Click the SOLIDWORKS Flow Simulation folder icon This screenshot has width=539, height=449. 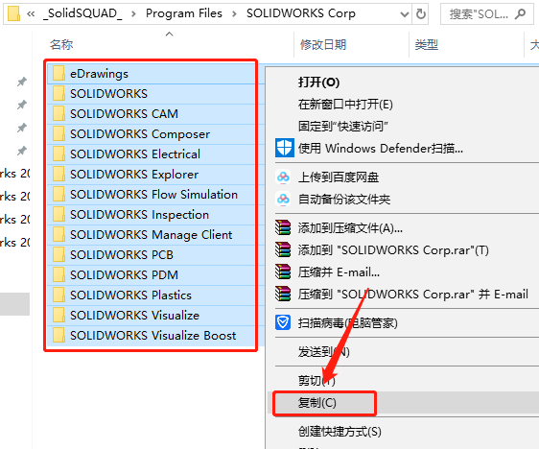point(59,194)
